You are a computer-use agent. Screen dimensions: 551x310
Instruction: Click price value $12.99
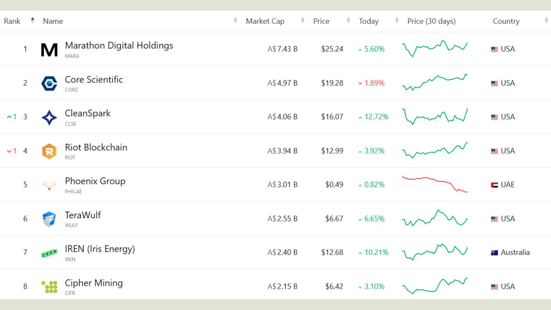click(x=332, y=151)
